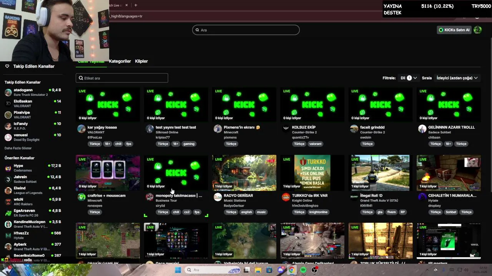Open Discord from the taskbar
This screenshot has height=276, width=492.
click(281, 270)
